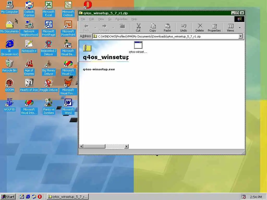Image resolution: width=267 pixels, height=200 pixels.
Task: Click the Windows logo throbber in window
Action: (239, 19)
